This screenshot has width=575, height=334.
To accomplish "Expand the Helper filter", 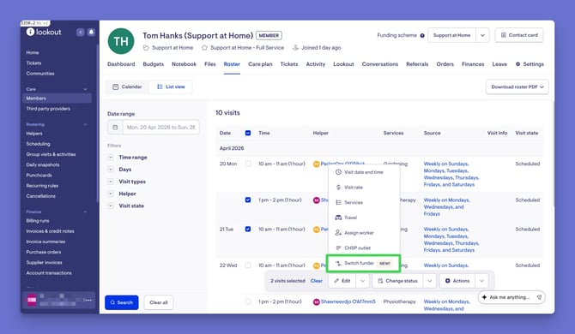I will [111, 194].
